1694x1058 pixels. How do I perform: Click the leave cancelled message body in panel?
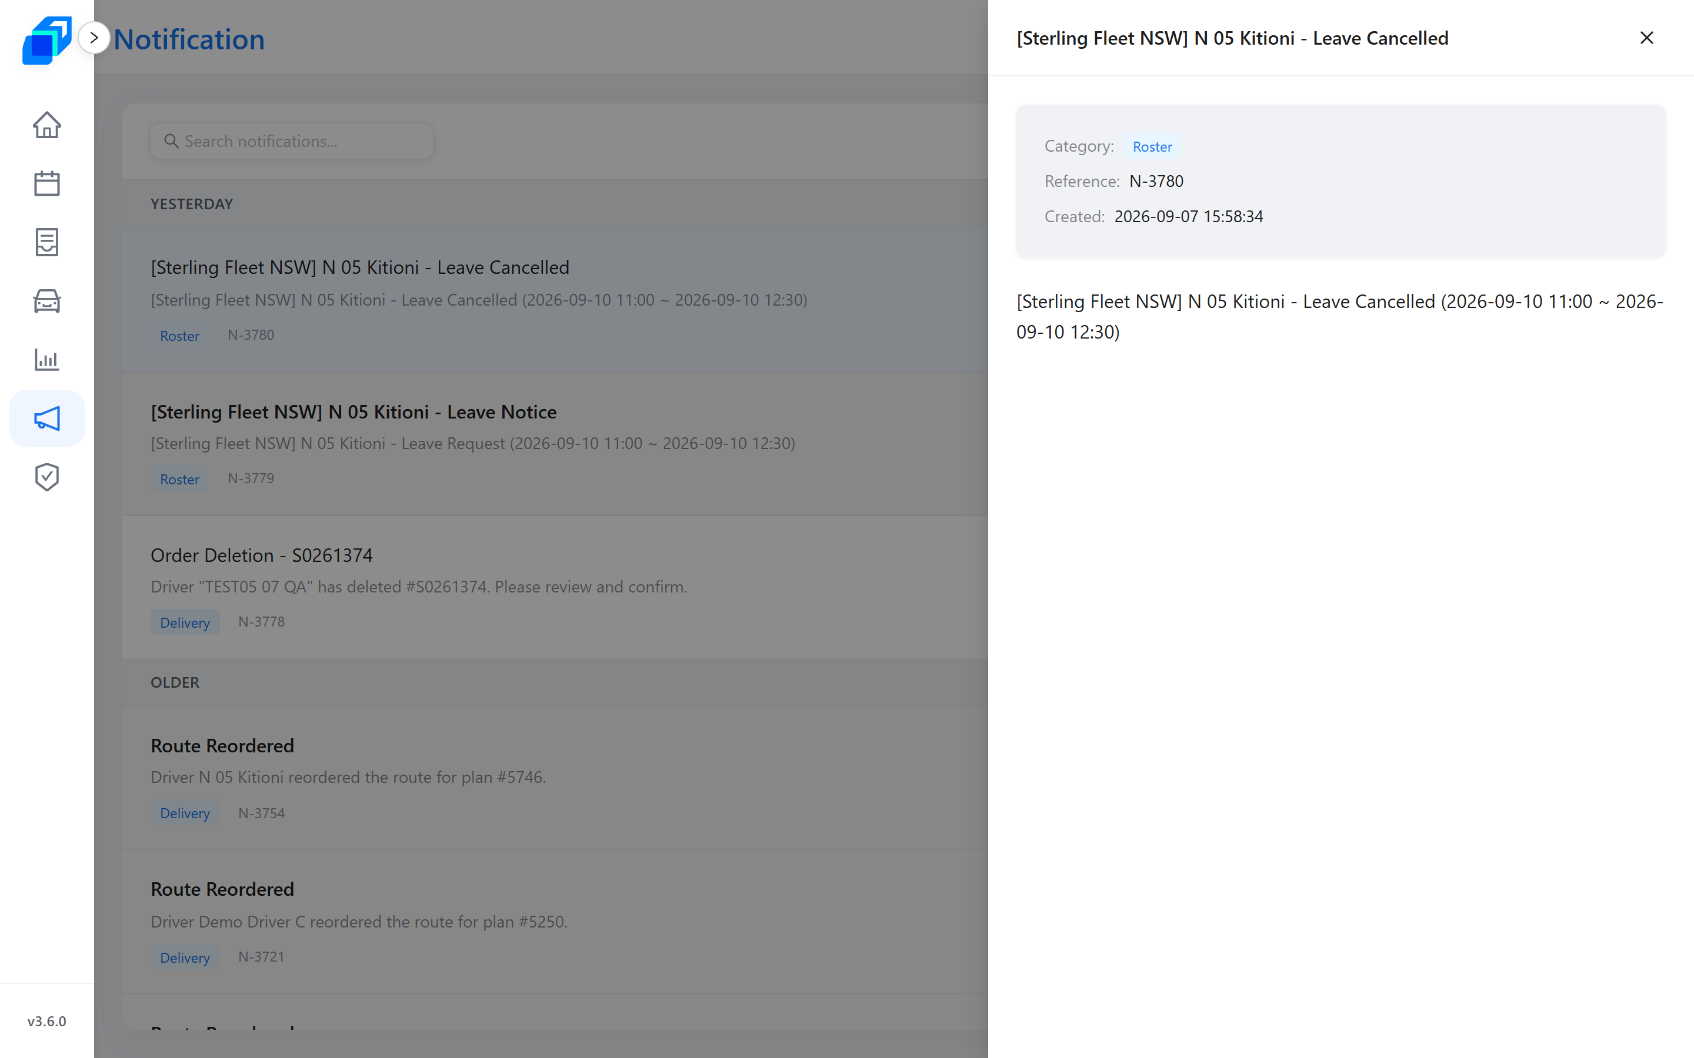pyautogui.click(x=1340, y=316)
